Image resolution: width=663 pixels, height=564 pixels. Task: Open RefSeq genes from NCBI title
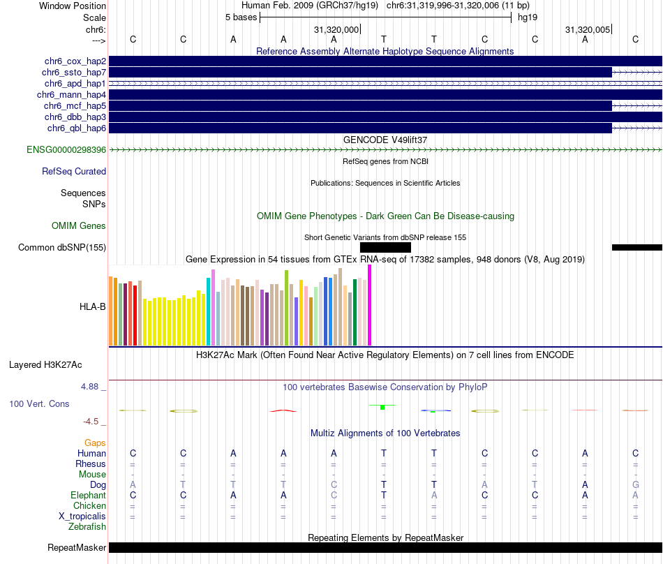(385, 161)
